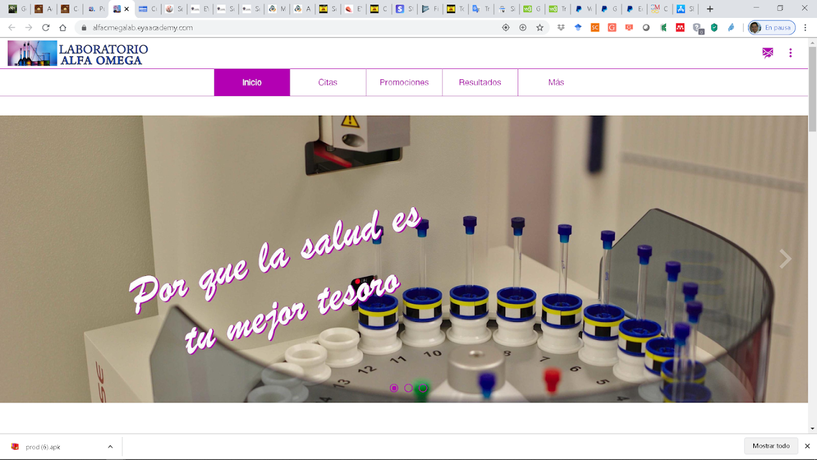The height and width of the screenshot is (460, 817).
Task: Bookmark this page with the star
Action: 540,28
